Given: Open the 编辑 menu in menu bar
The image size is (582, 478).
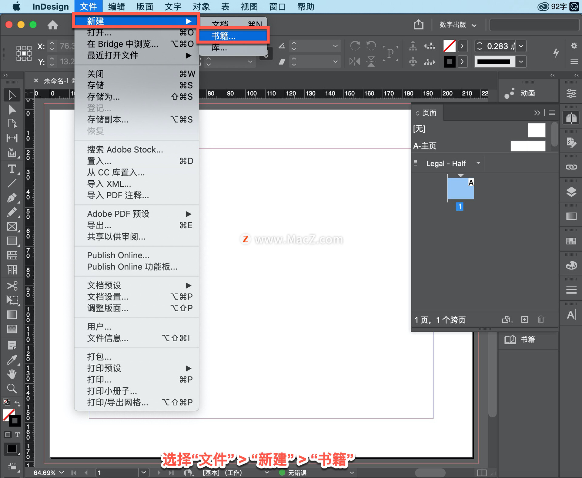Looking at the screenshot, I should pos(116,7).
